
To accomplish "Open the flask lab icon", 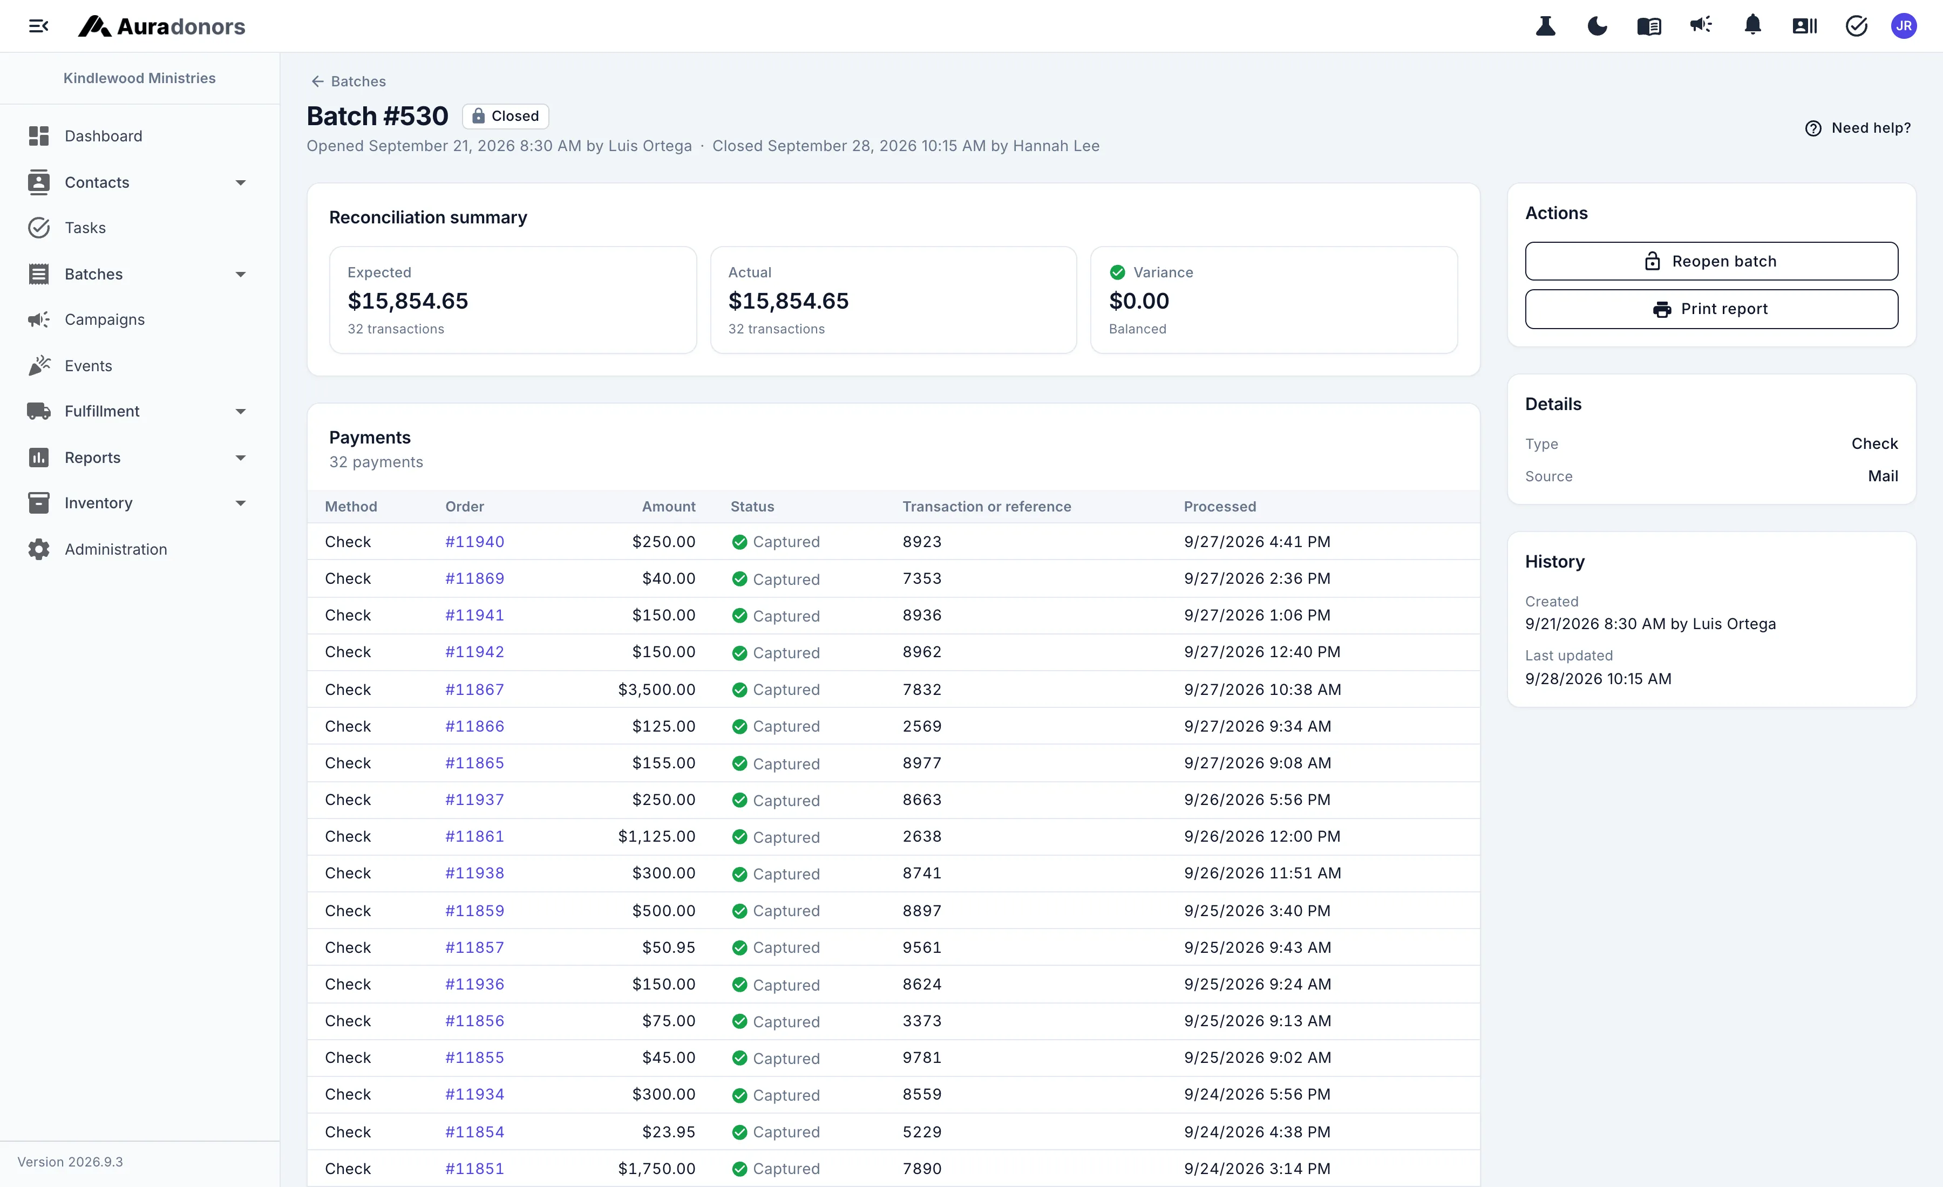I will 1546,26.
